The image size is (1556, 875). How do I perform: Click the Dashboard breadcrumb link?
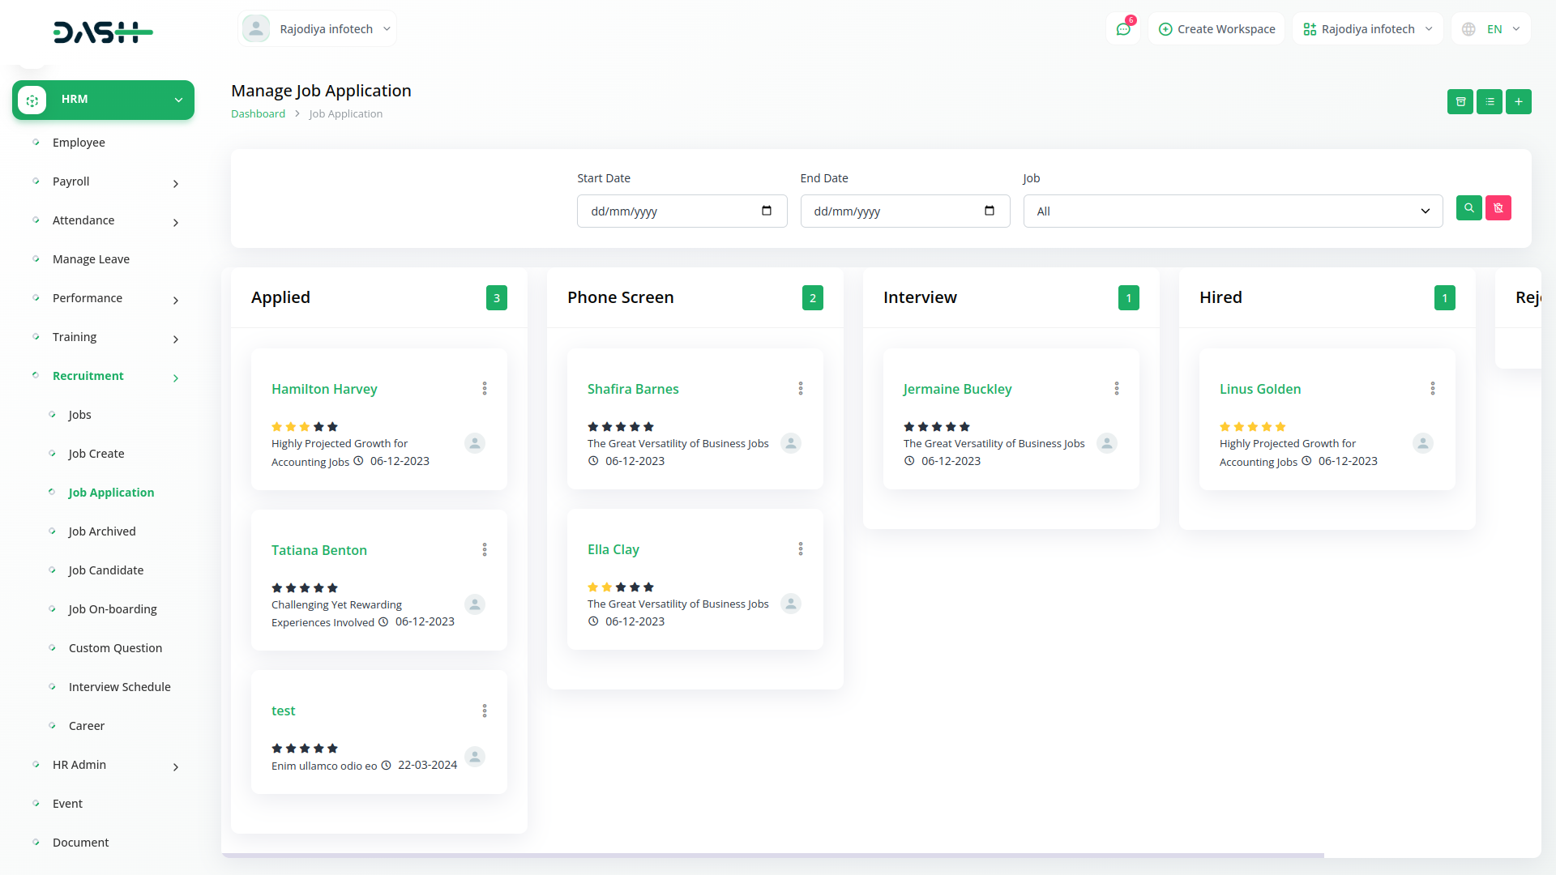pyautogui.click(x=258, y=114)
